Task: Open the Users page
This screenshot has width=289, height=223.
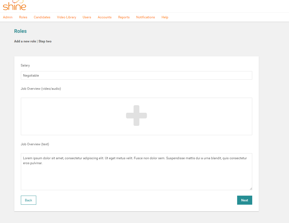Action: (x=87, y=17)
